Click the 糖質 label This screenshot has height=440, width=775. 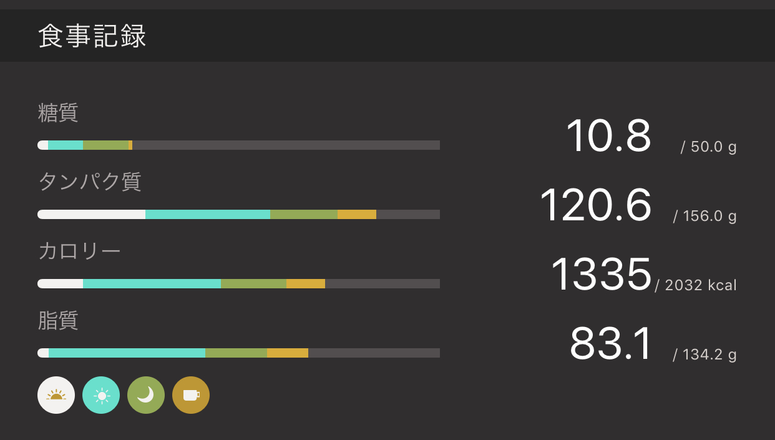[x=58, y=113]
